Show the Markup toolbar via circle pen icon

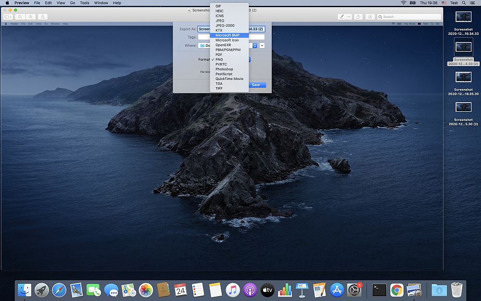pos(370,16)
